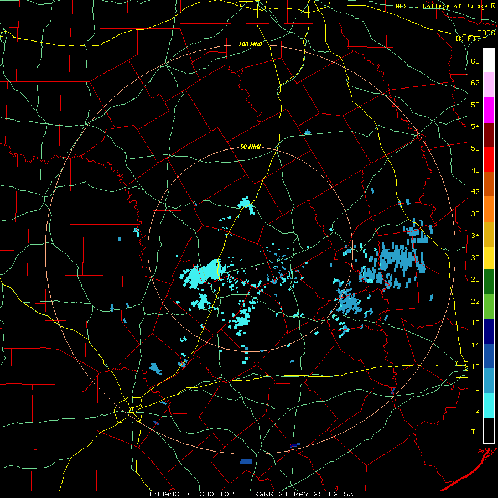Select the dark green legend swatch
498x498 pixels.
489,282
